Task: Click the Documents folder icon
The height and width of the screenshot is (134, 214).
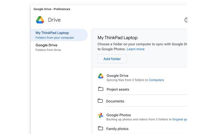Action: [x=100, y=101]
